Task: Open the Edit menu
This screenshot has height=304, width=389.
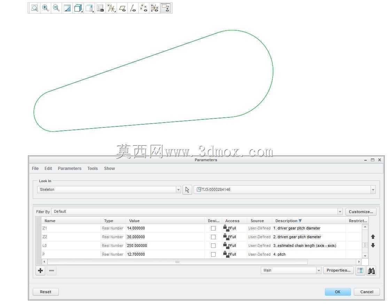Action: point(48,169)
